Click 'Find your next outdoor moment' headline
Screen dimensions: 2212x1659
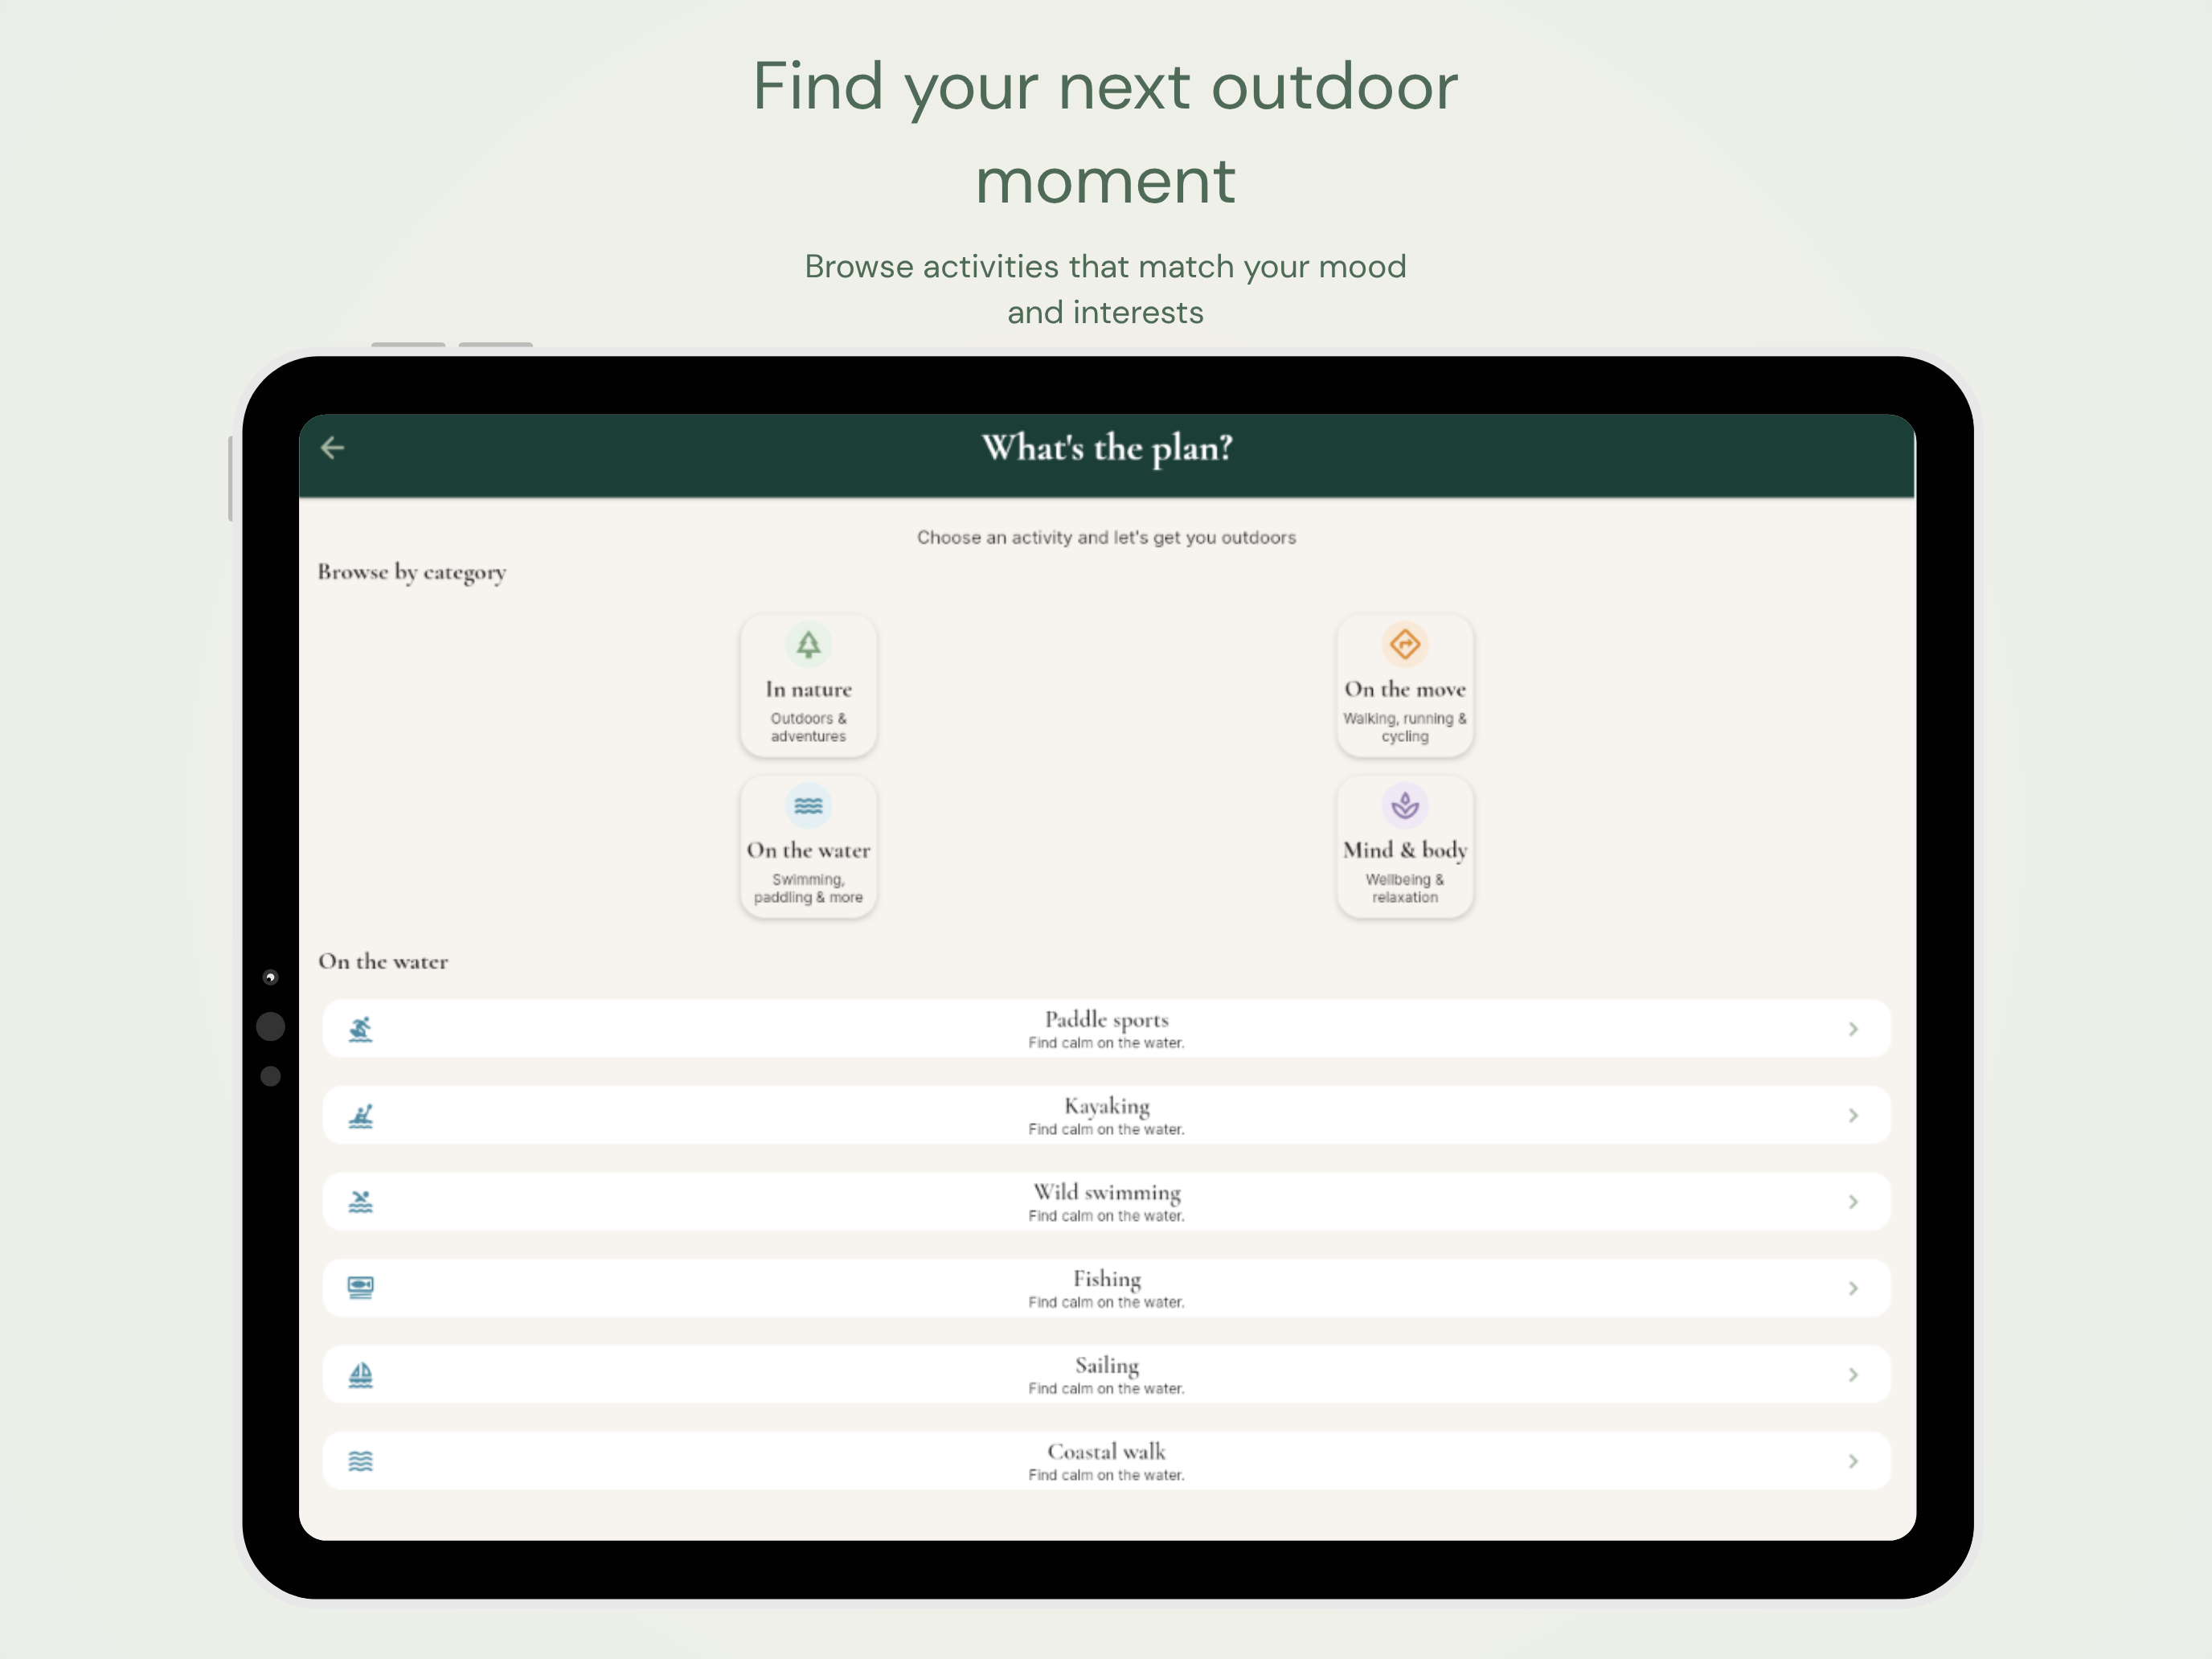pyautogui.click(x=1106, y=133)
